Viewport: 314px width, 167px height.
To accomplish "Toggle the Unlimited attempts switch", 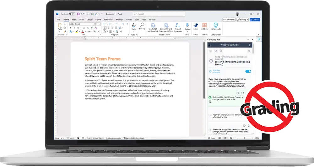I will tap(248, 71).
